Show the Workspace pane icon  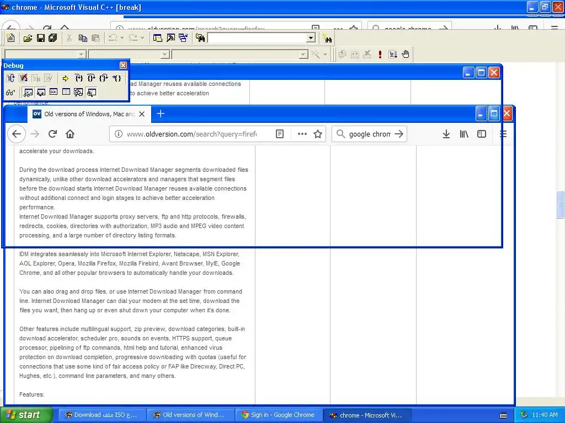[x=157, y=38]
